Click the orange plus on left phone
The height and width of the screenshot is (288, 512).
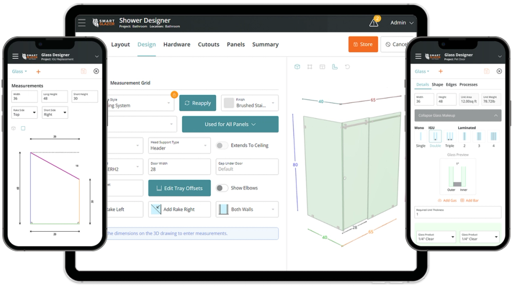pos(38,72)
